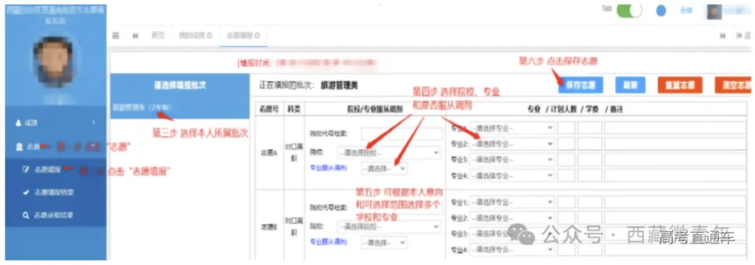The height and width of the screenshot is (265, 755).
Task: Click the 请选择填报批次 panel header
Action: point(180,85)
